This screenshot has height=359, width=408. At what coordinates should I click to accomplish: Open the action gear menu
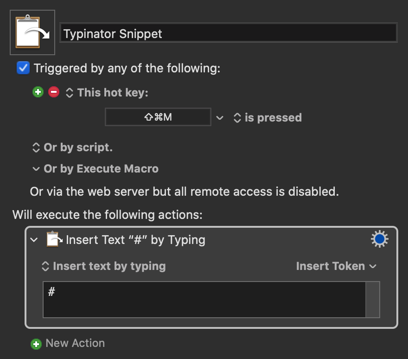[x=379, y=239]
